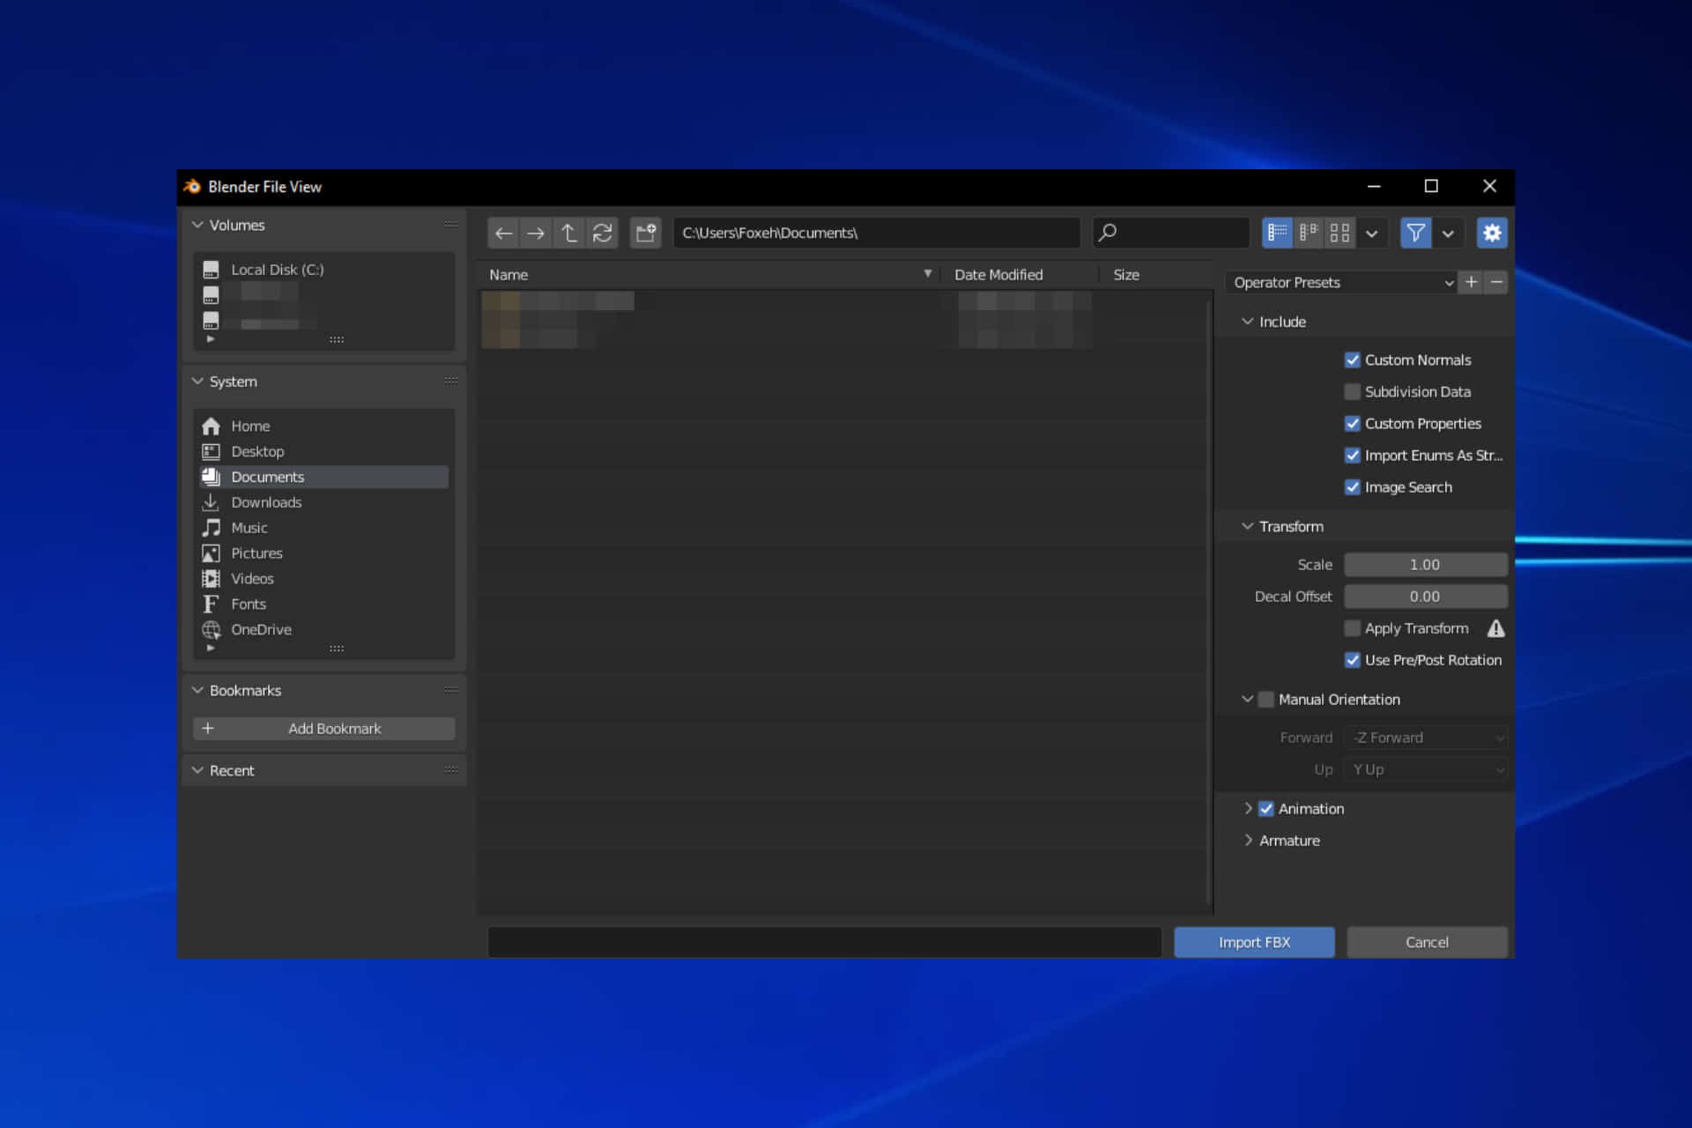
Task: Disable Animation import checkbox
Action: 1266,809
